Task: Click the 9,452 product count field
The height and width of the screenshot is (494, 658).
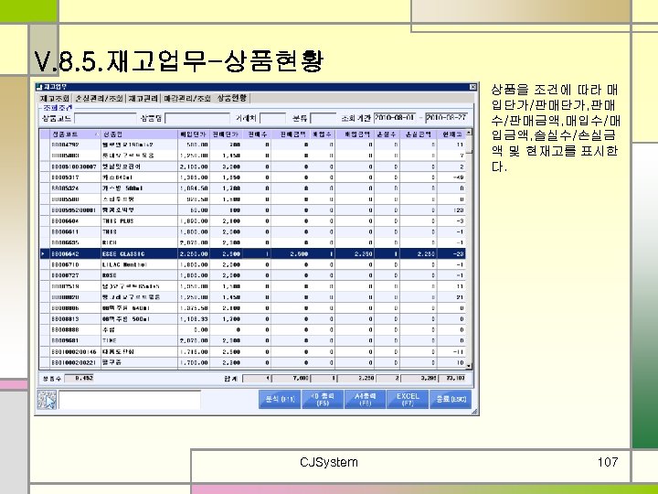Action: pos(80,378)
